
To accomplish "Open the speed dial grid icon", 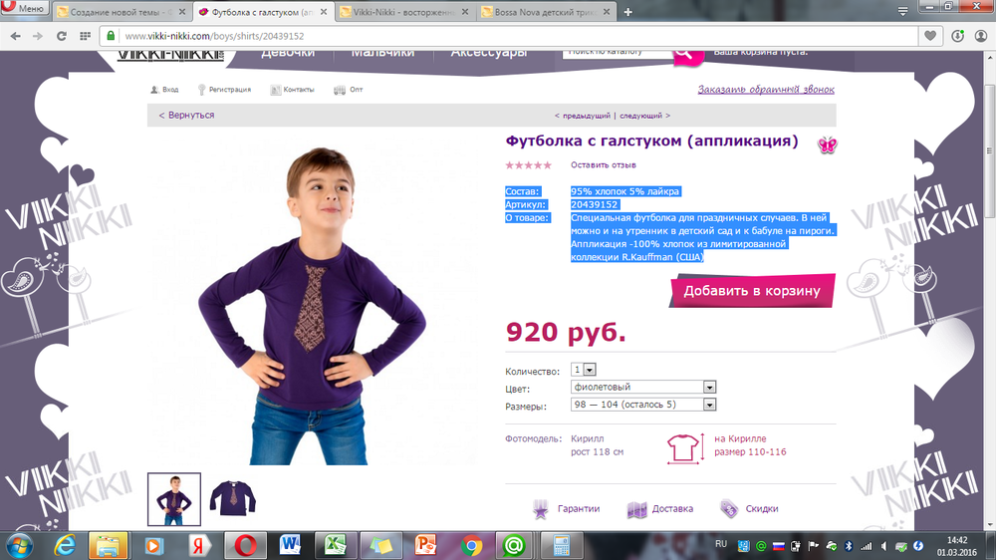I will [85, 36].
